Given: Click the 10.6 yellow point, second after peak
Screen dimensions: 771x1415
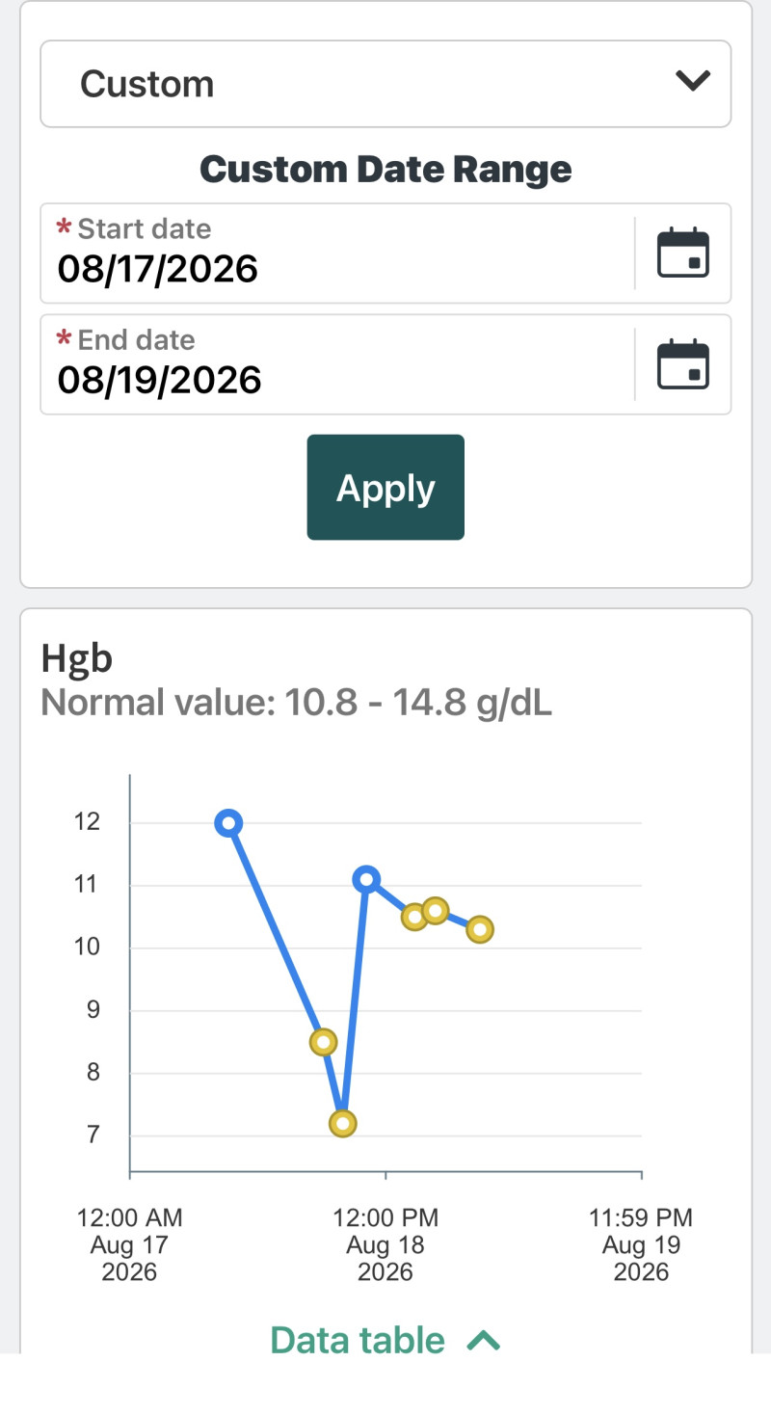Looking at the screenshot, I should click(436, 910).
